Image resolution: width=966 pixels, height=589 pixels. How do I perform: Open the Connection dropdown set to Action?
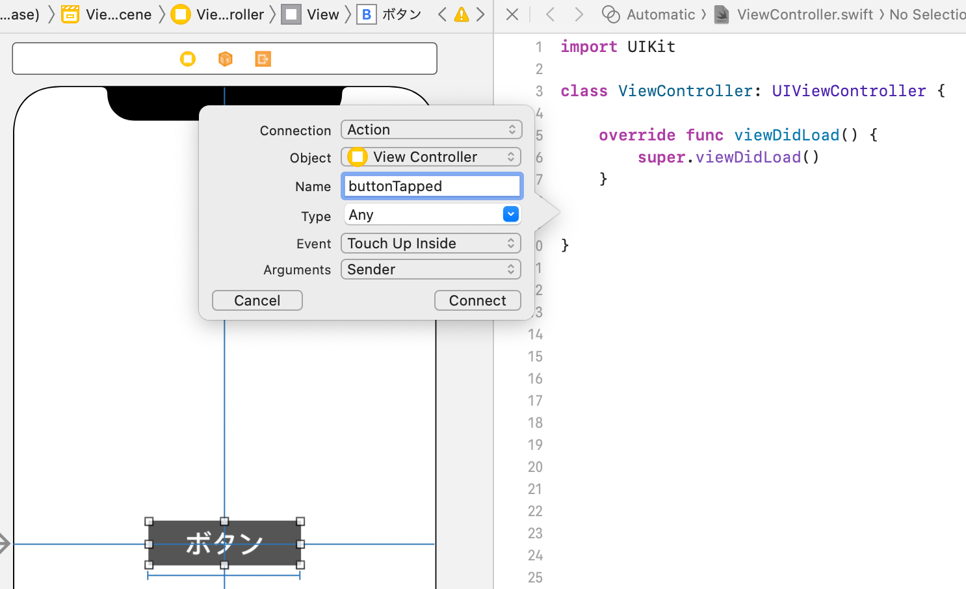tap(431, 129)
